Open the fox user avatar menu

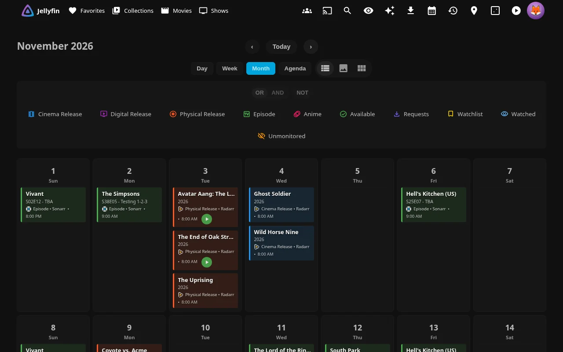(536, 11)
